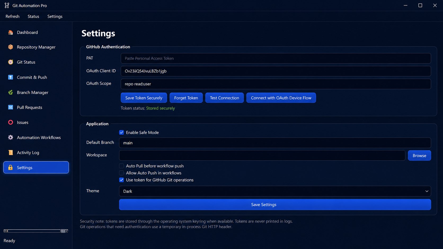Click the Settings lock icon
Viewport: 443px width, 249px height.
11,167
